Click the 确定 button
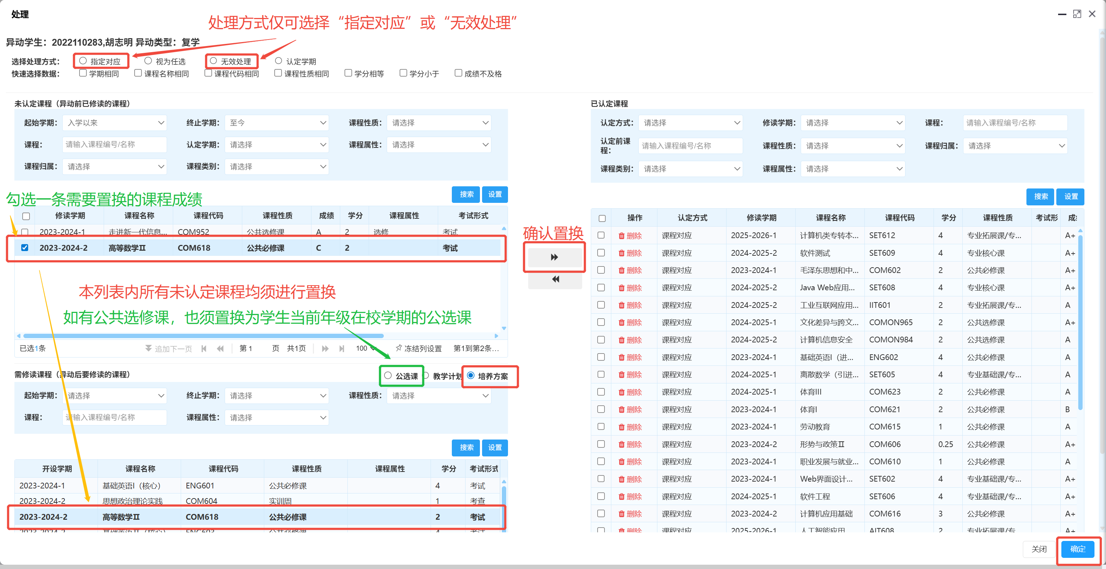Screen dimensions: 1106x569 1078,549
